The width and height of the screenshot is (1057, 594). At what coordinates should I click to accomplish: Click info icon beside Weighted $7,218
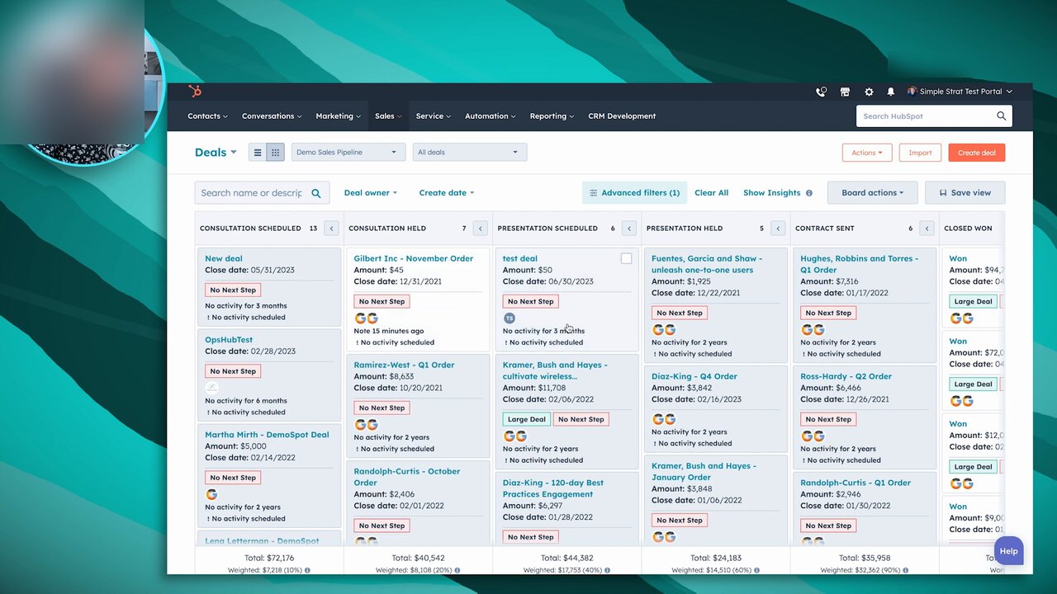tap(307, 570)
